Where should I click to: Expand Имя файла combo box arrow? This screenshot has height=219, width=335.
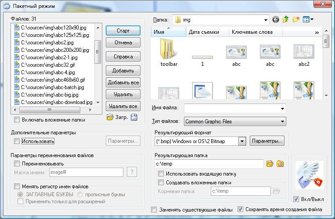pos(282,108)
